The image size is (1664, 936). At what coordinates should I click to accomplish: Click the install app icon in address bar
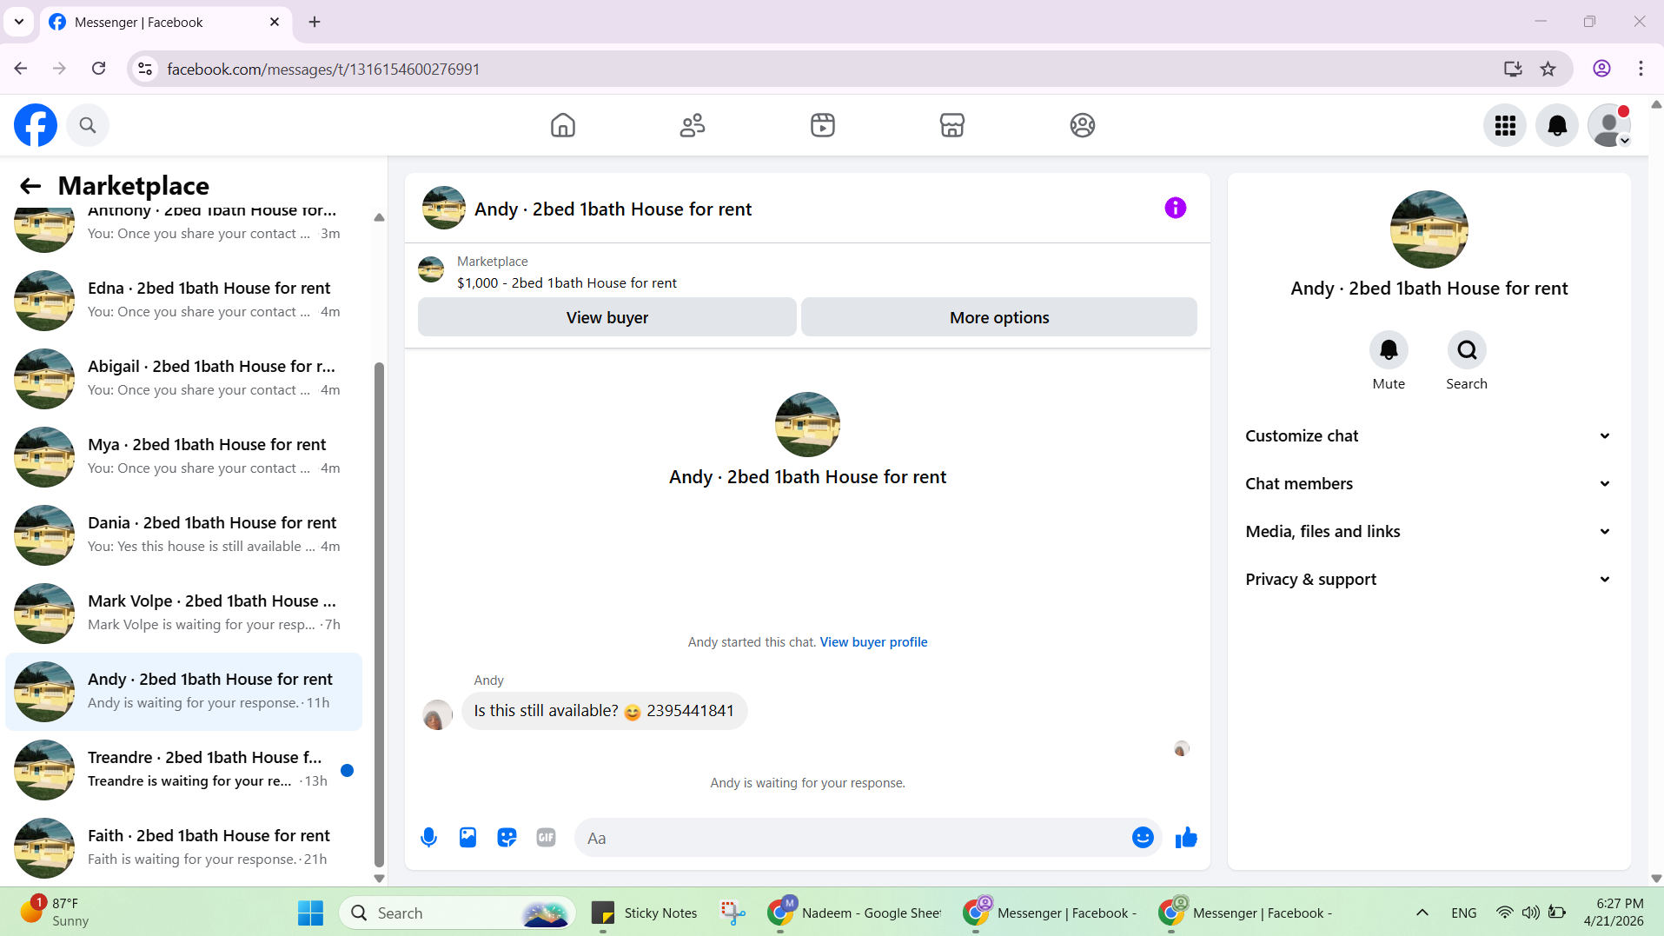point(1513,69)
